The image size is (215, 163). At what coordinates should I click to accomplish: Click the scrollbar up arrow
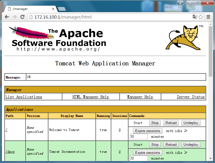[x=210, y=24]
